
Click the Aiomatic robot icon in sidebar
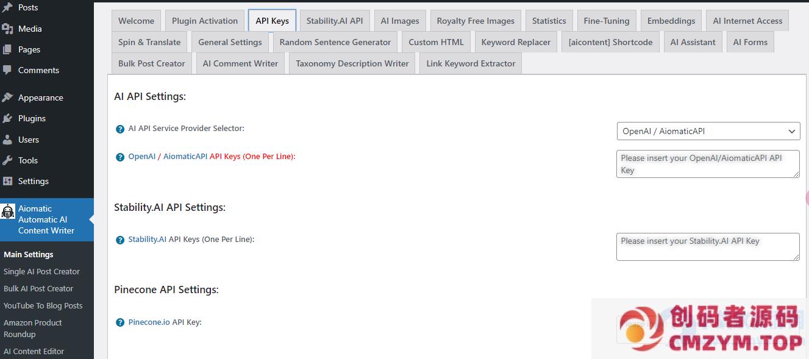coord(8,211)
